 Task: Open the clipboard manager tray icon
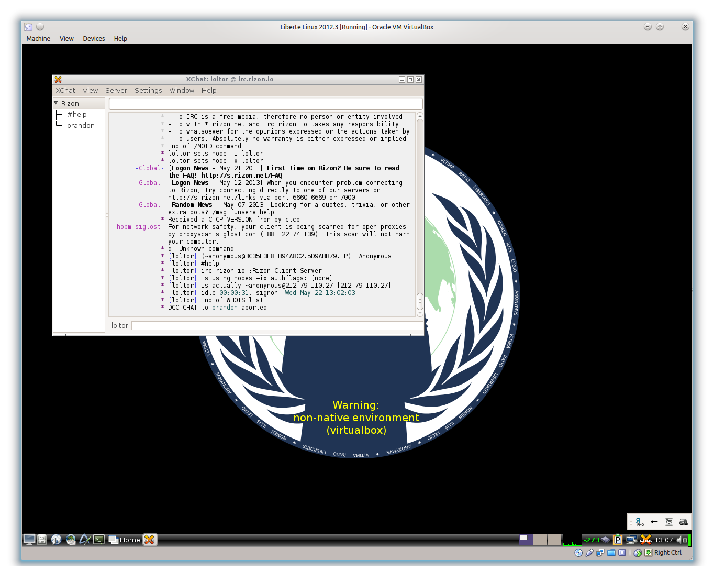click(618, 540)
